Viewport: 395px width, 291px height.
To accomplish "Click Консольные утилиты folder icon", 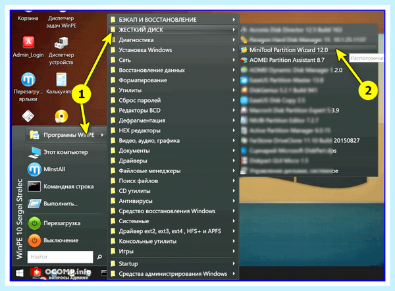I will (113, 242).
